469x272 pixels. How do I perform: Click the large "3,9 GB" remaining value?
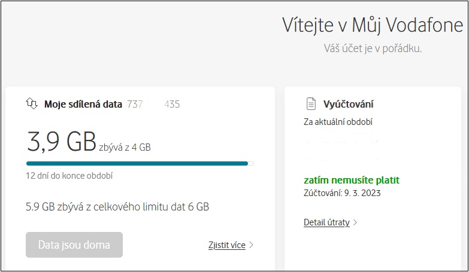point(62,142)
